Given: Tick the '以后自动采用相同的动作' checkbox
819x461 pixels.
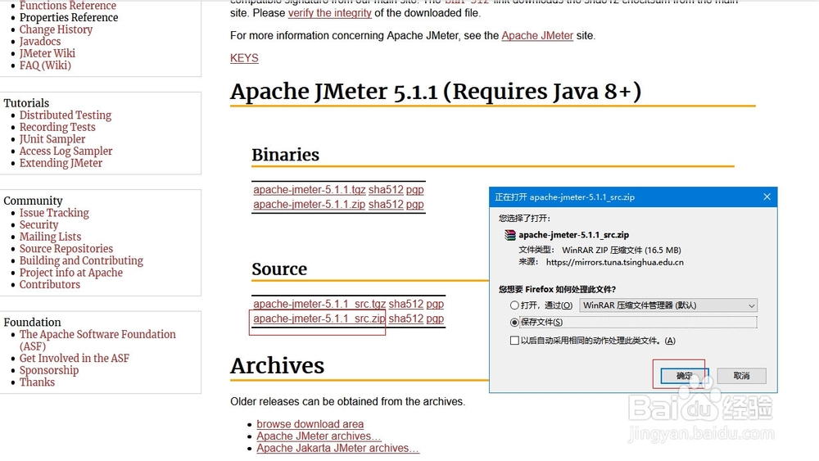Looking at the screenshot, I should coord(514,341).
